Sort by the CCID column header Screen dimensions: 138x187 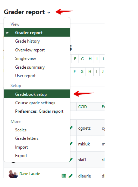pyautogui.click(x=82, y=107)
